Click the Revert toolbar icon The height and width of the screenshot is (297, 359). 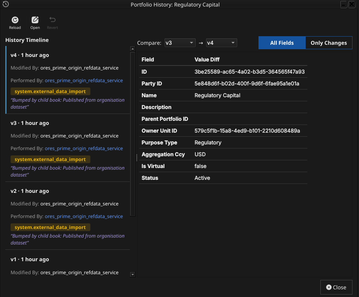tap(53, 23)
